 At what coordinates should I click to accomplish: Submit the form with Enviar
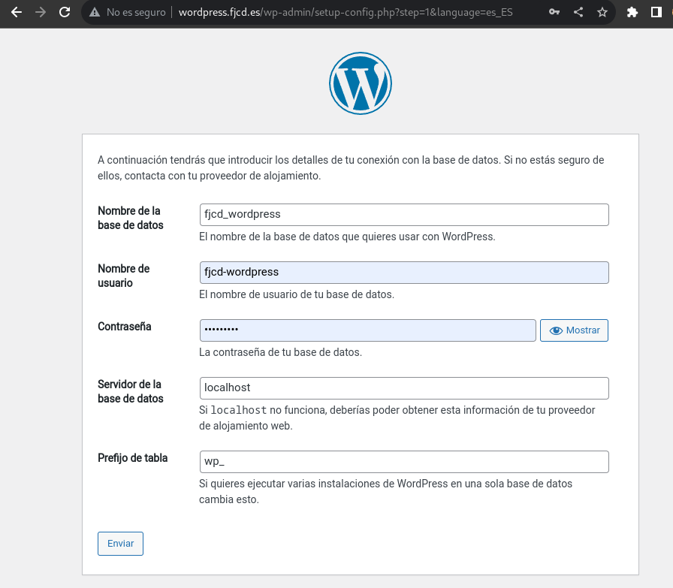pyautogui.click(x=120, y=544)
